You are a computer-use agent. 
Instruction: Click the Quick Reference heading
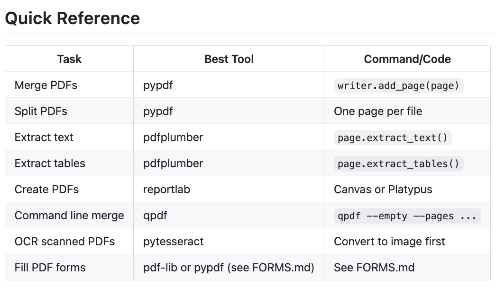[73, 18]
